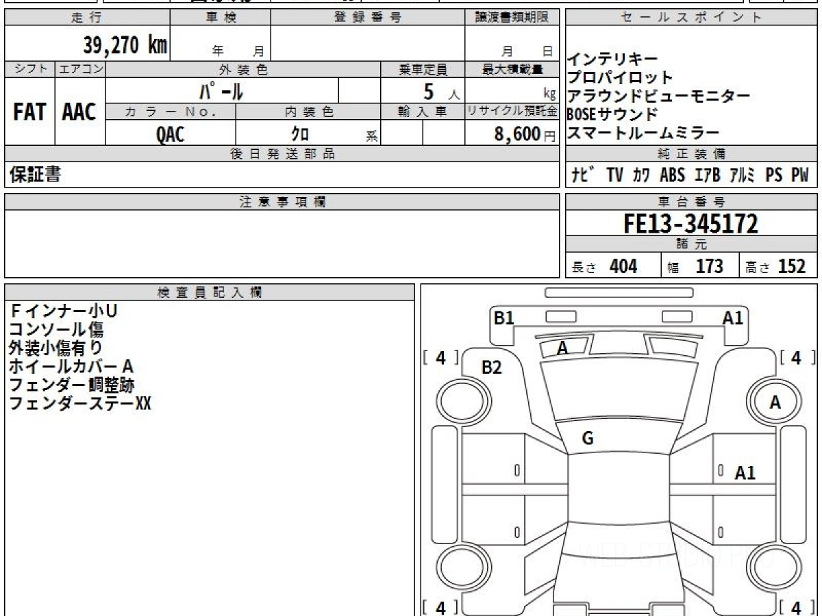Click the 諸元 header
Viewport: 822px width, 616px height.
pos(692,244)
